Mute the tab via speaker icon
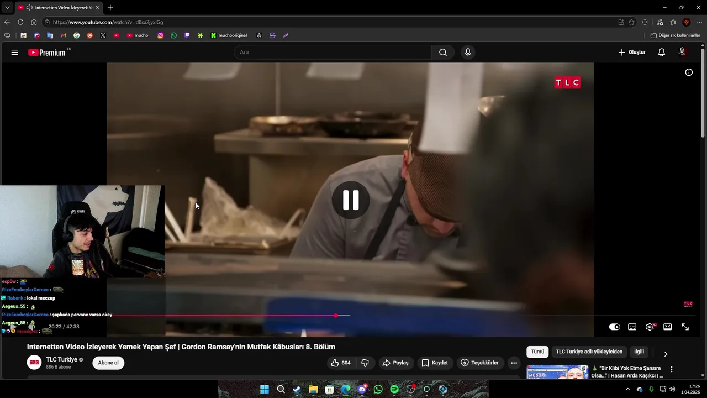The height and width of the screenshot is (398, 707). point(29,8)
